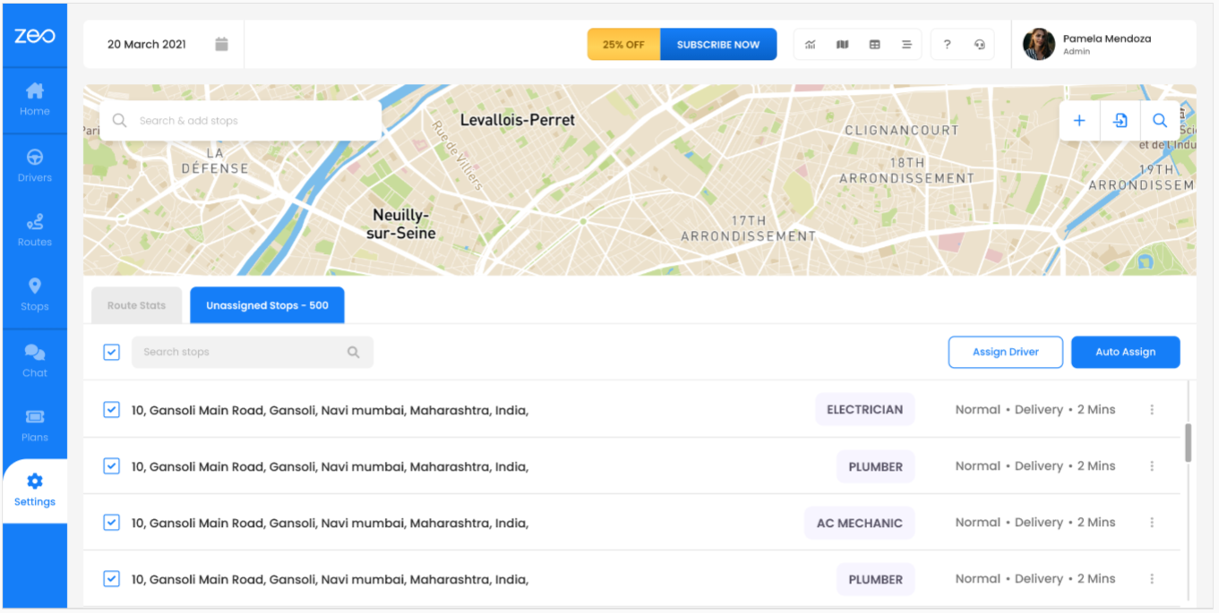The width and height of the screenshot is (1219, 613).
Task: Open more options for AC MECHANIC stop
Action: (x=1152, y=523)
